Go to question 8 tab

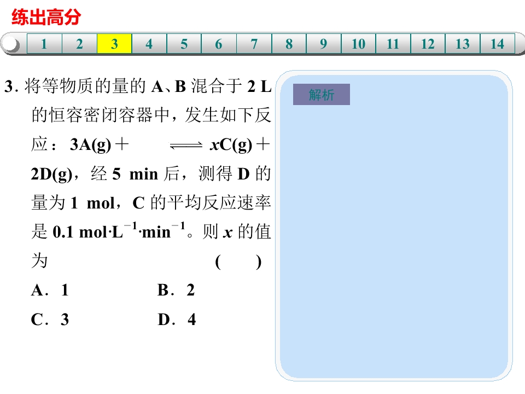click(x=289, y=44)
